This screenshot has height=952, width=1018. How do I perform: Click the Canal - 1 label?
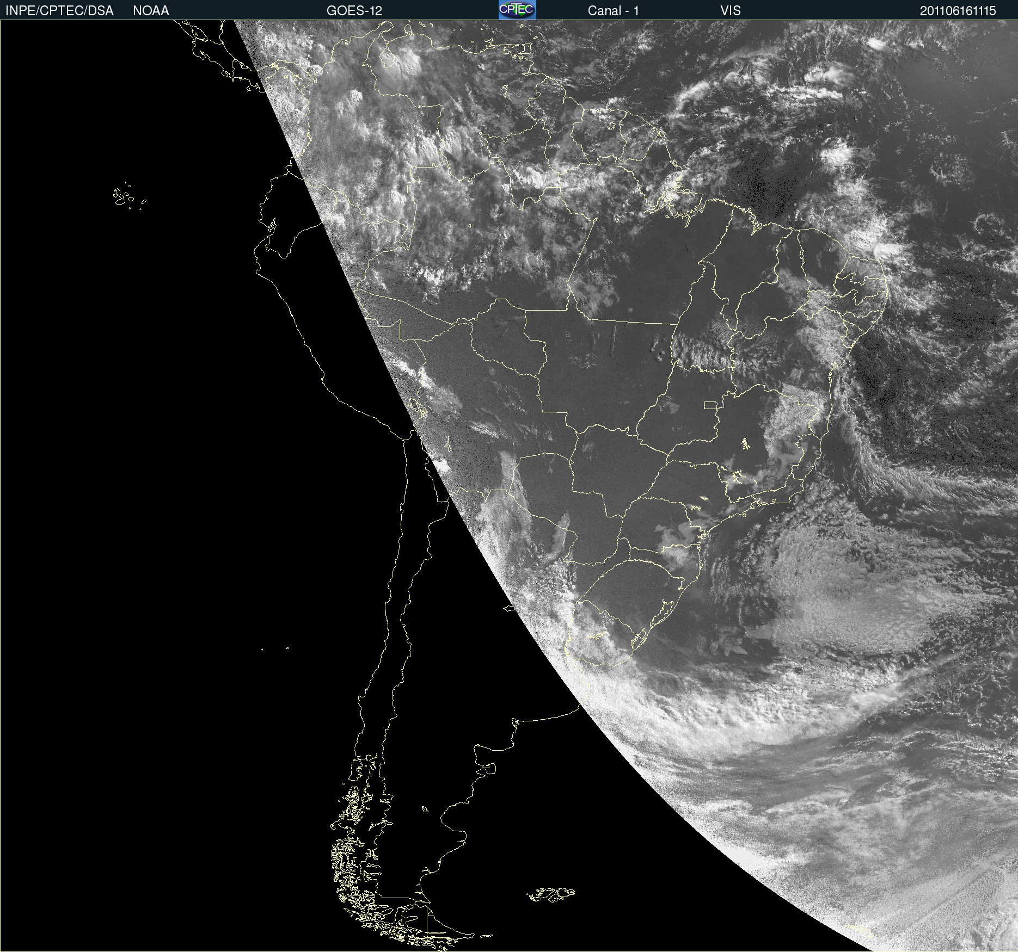point(614,11)
